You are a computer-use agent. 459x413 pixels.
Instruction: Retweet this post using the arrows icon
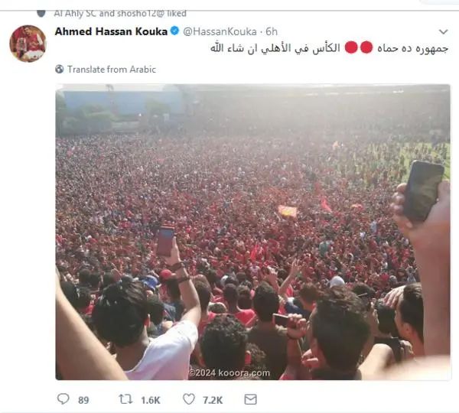click(x=125, y=399)
